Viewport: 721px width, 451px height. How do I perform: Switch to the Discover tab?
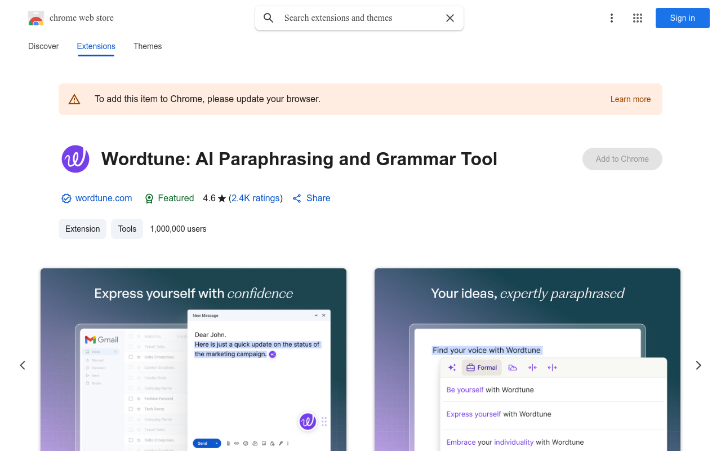point(43,46)
